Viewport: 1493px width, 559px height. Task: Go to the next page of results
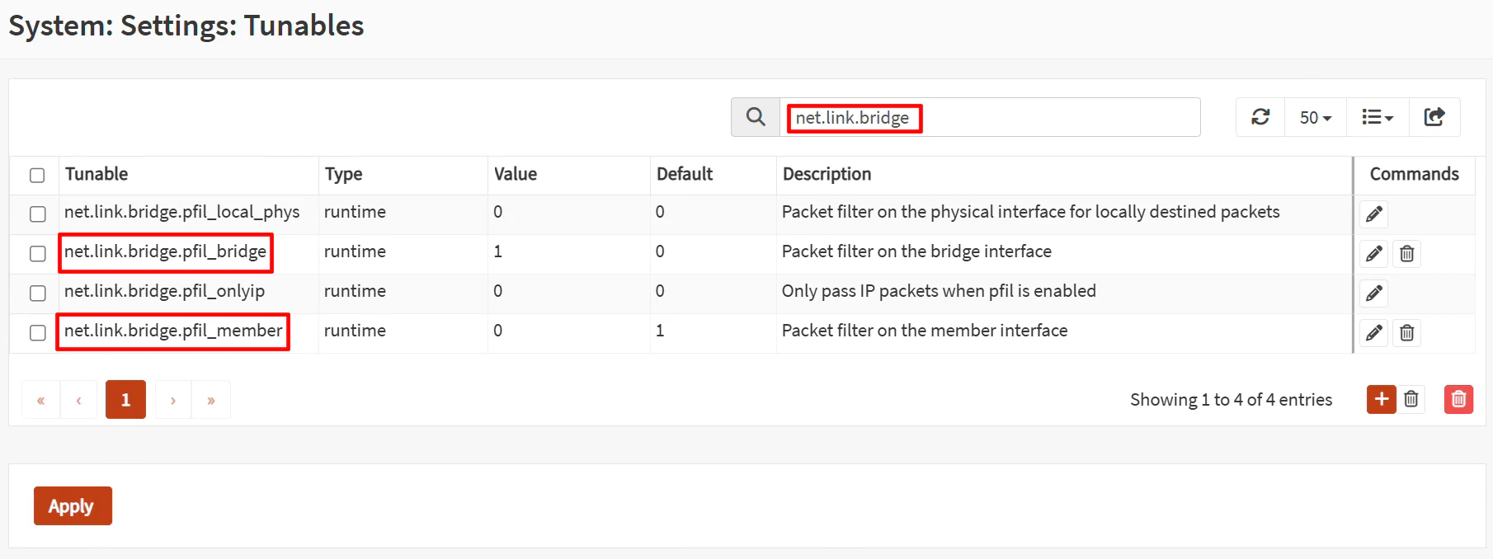173,400
